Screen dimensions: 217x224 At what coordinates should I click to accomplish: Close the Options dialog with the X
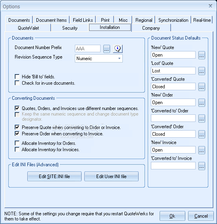(x=210, y=6)
